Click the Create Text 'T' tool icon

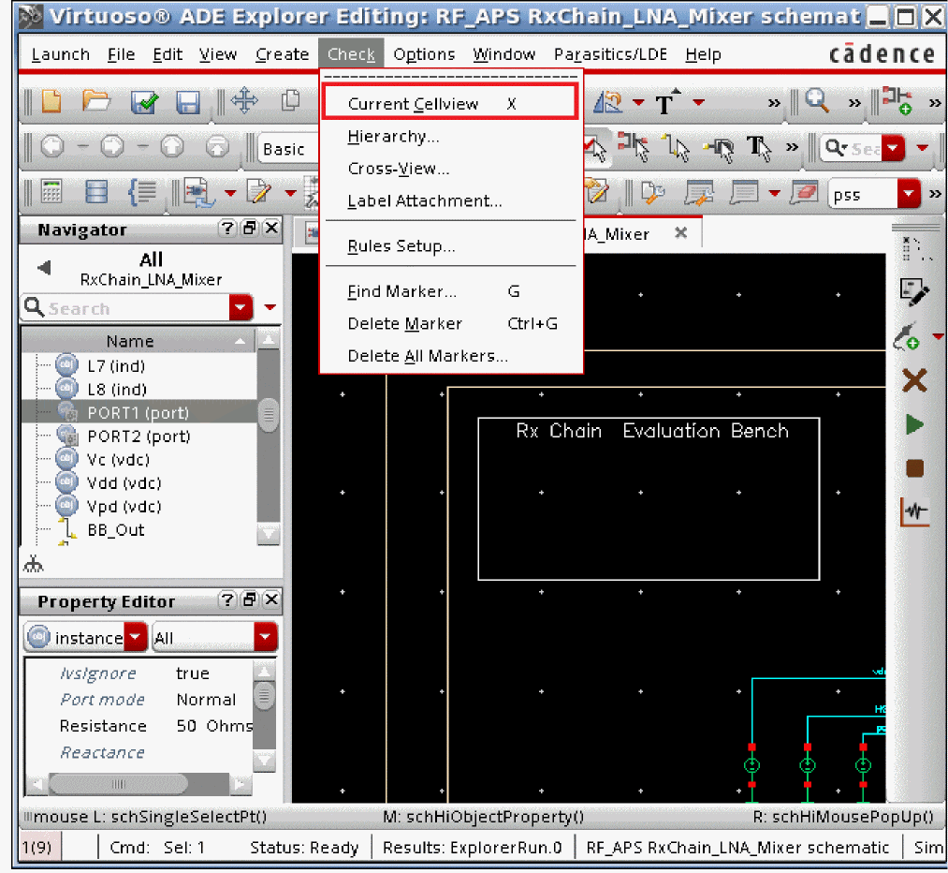[665, 103]
